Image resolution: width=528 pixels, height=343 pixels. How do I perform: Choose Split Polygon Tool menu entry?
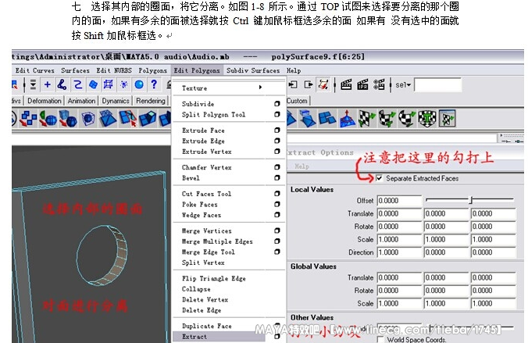[x=213, y=115]
